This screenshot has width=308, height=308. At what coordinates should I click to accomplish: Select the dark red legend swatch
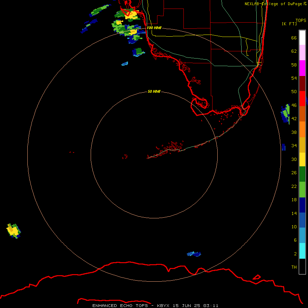click(302, 83)
